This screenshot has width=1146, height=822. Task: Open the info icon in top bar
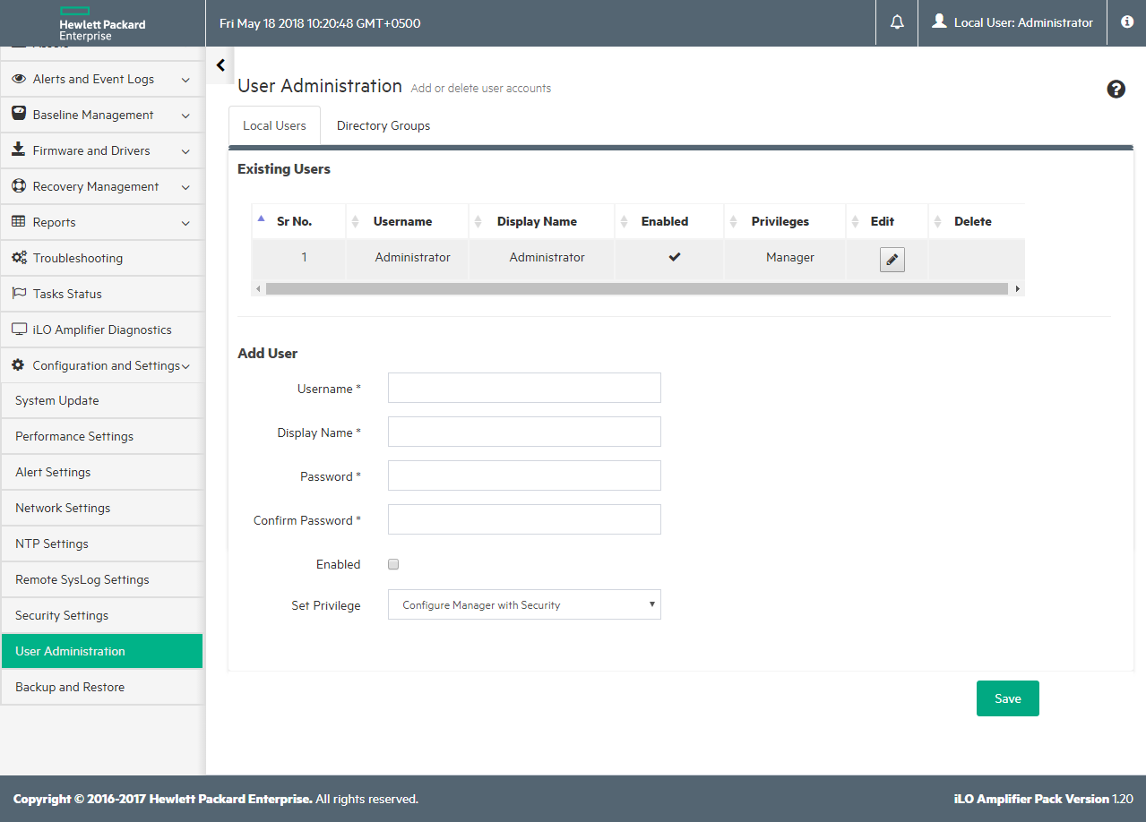(1126, 22)
